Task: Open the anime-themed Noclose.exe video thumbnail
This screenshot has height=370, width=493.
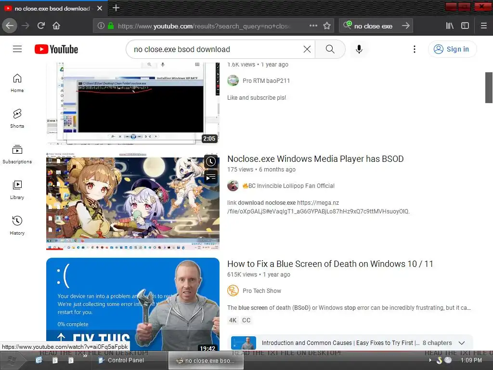Action: point(133,201)
